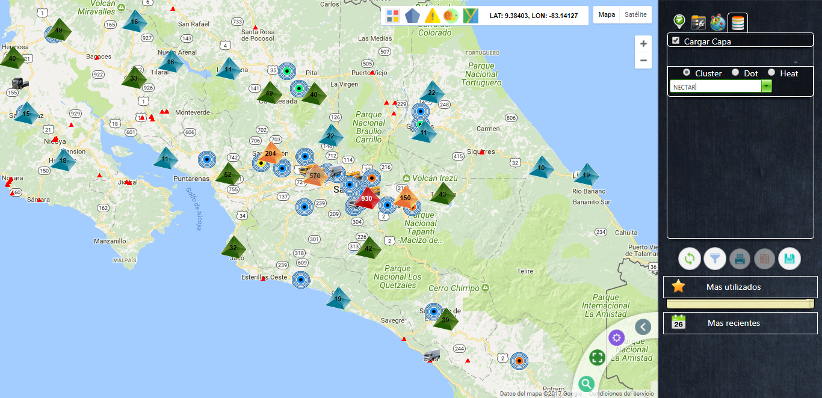Image resolution: width=822 pixels, height=398 pixels.
Task: Click the green magnifier search button
Action: [587, 384]
